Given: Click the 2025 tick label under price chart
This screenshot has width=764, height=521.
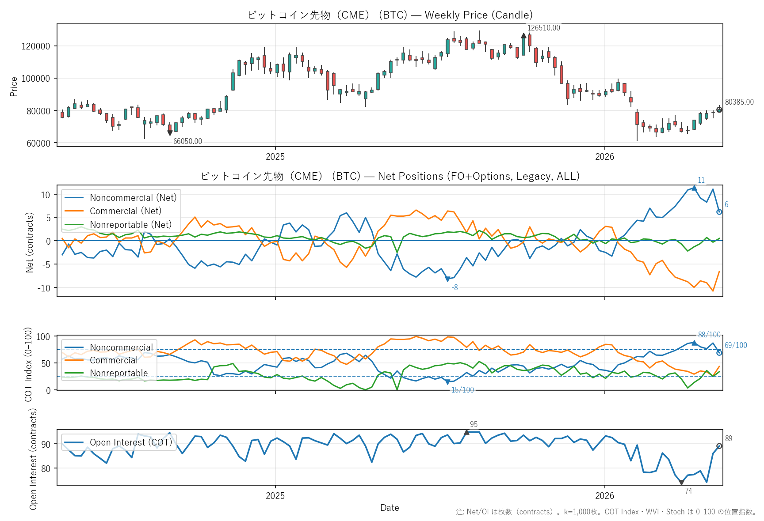Looking at the screenshot, I should click(275, 157).
